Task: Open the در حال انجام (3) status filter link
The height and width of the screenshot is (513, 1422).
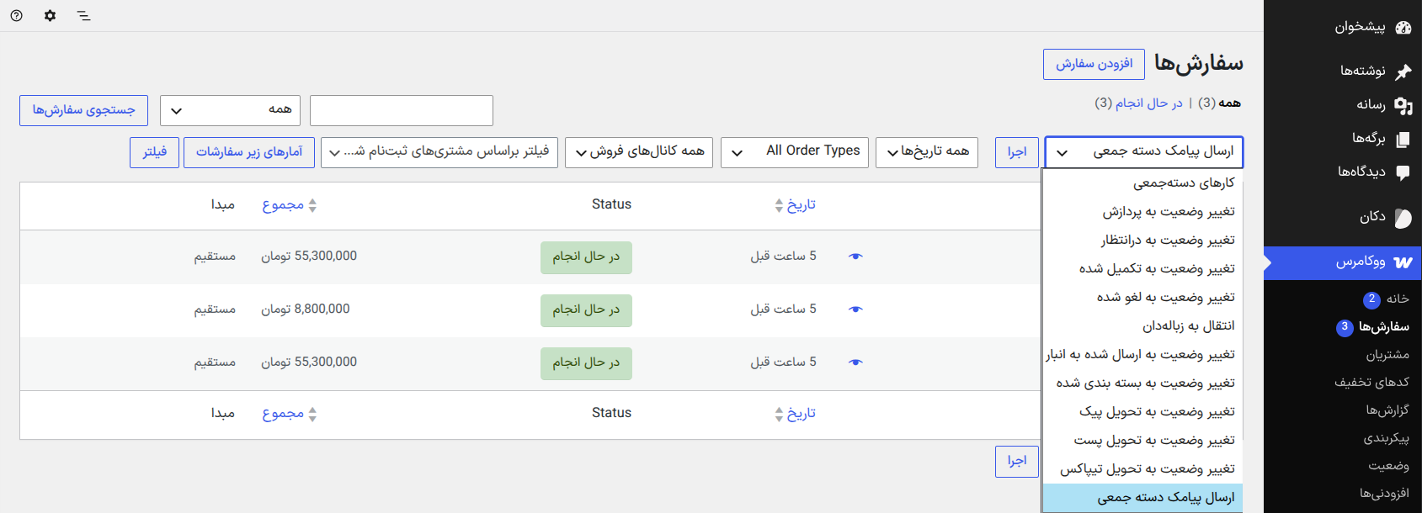Action: point(1138,103)
